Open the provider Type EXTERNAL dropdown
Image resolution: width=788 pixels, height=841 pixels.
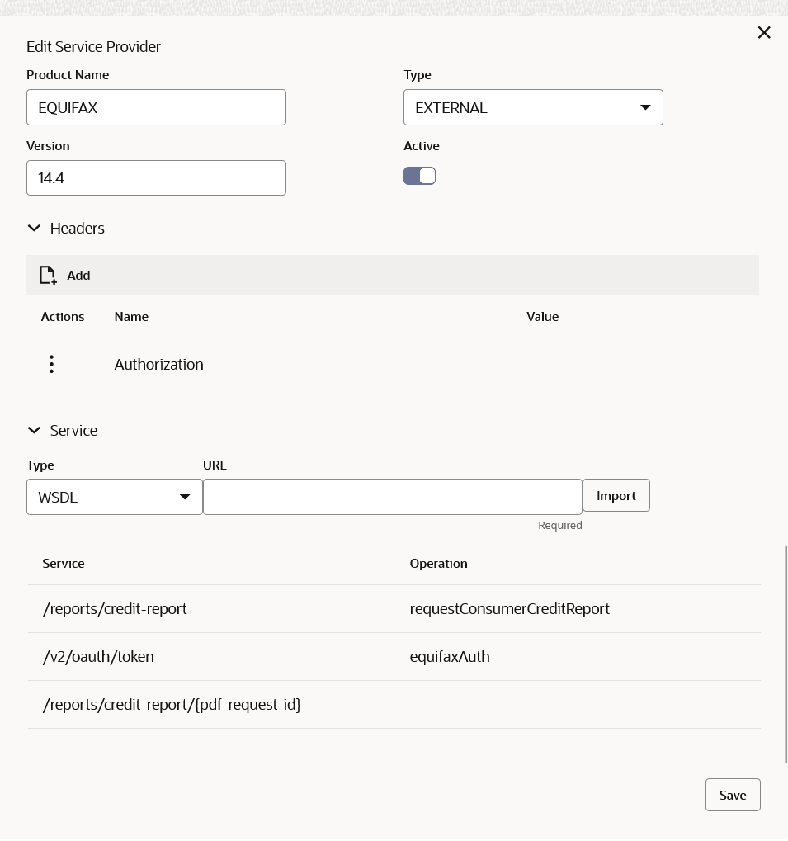[533, 107]
